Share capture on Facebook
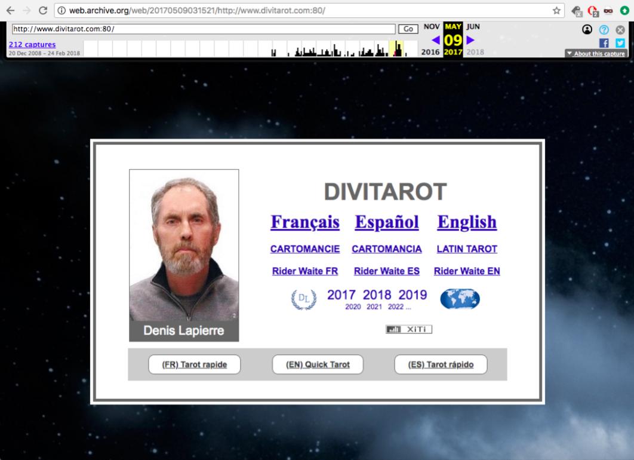The width and height of the screenshot is (634, 460). point(604,43)
